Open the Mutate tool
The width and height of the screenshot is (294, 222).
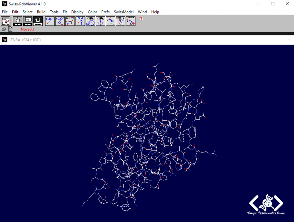[121, 21]
